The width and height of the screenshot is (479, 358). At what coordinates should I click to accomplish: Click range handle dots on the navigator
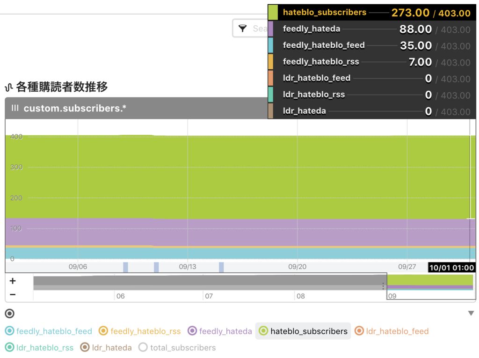pos(383,286)
